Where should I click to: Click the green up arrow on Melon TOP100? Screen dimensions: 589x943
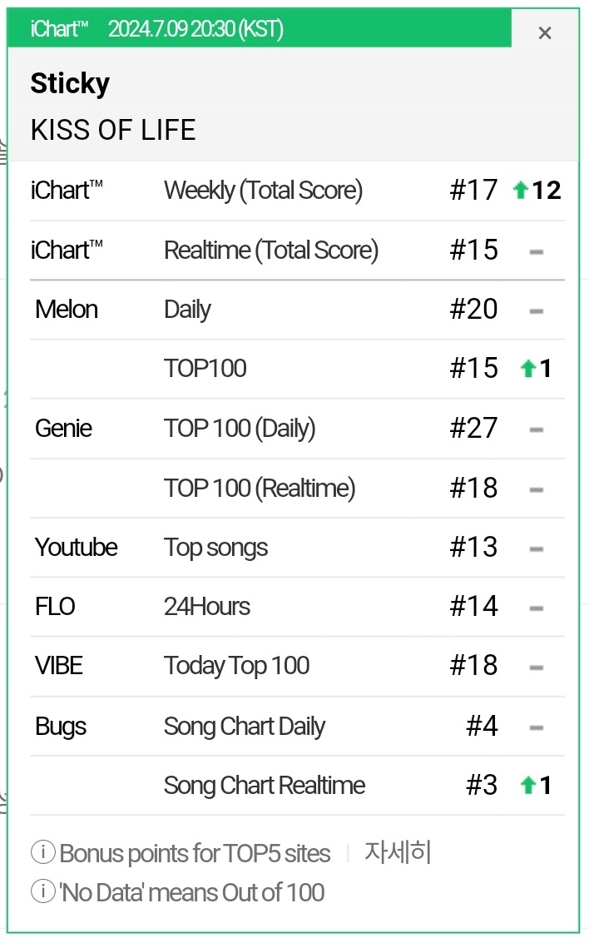pyautogui.click(x=527, y=369)
